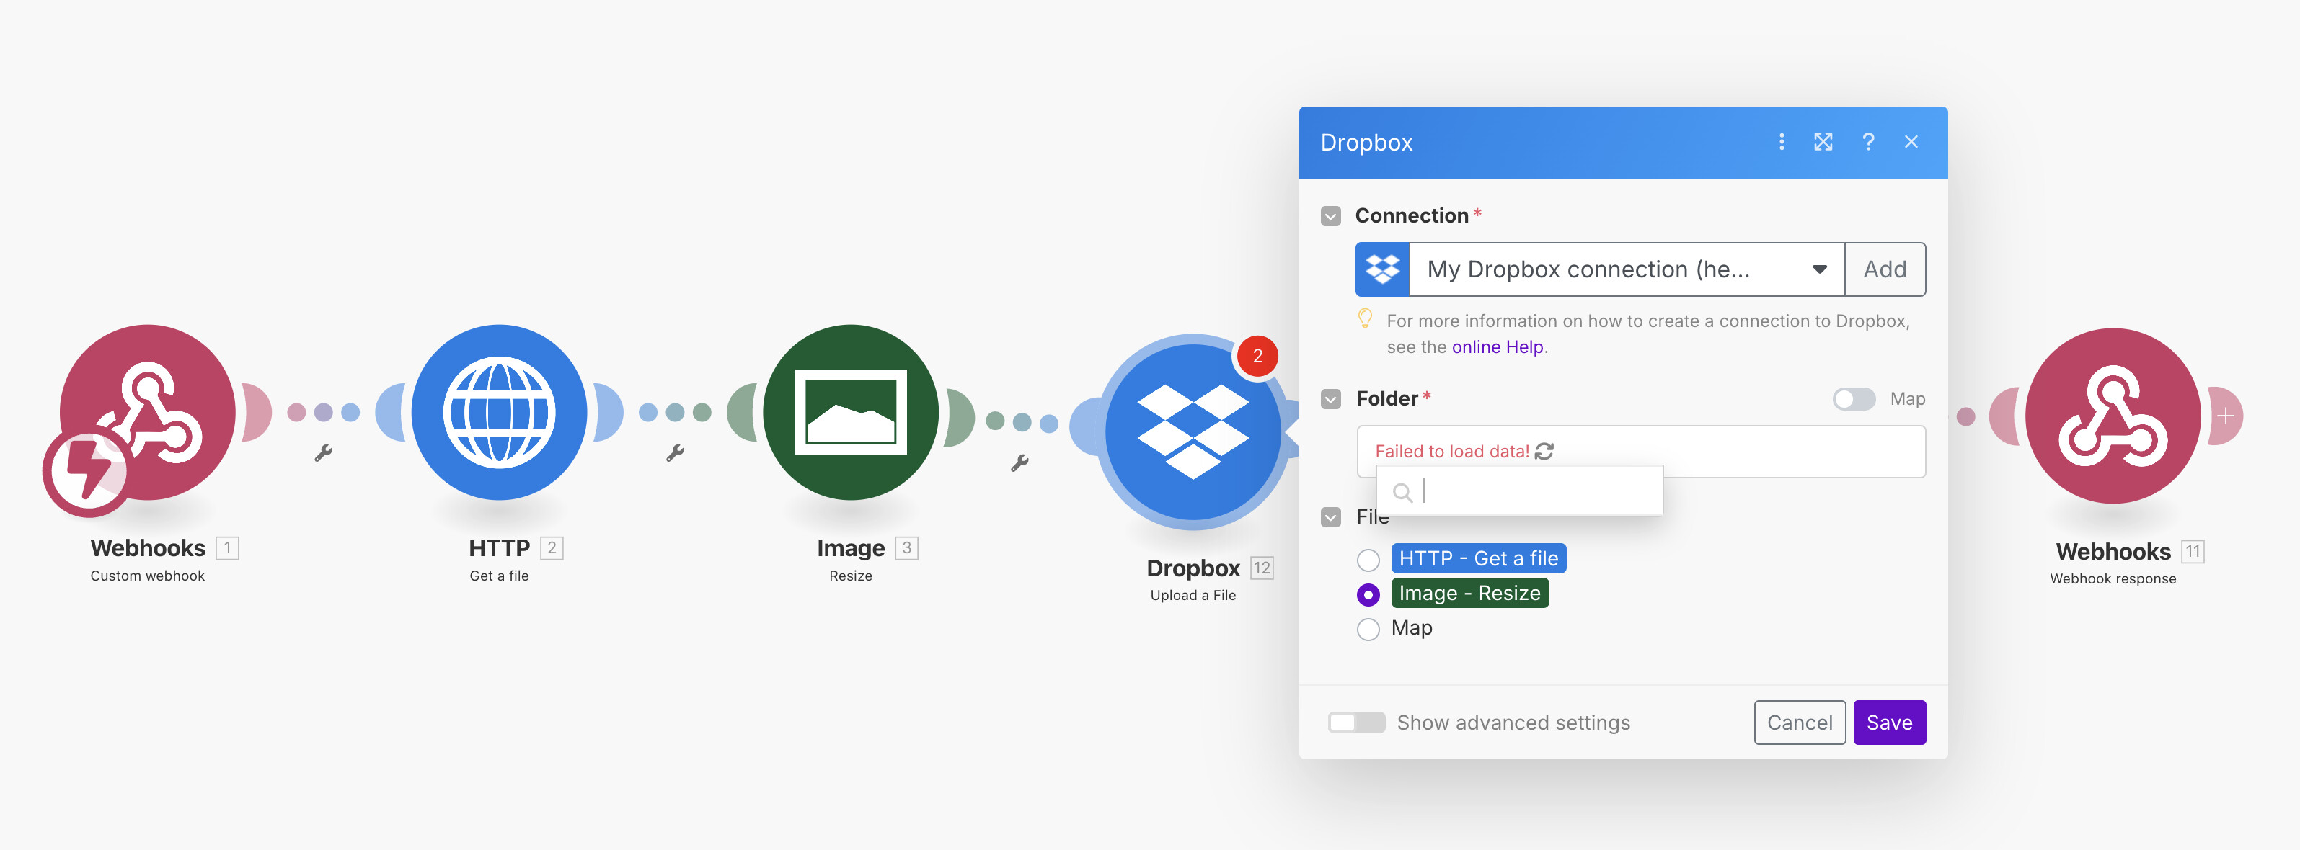Click wrench between Image and Dropbox
Image resolution: width=2300 pixels, height=850 pixels.
click(x=1019, y=463)
